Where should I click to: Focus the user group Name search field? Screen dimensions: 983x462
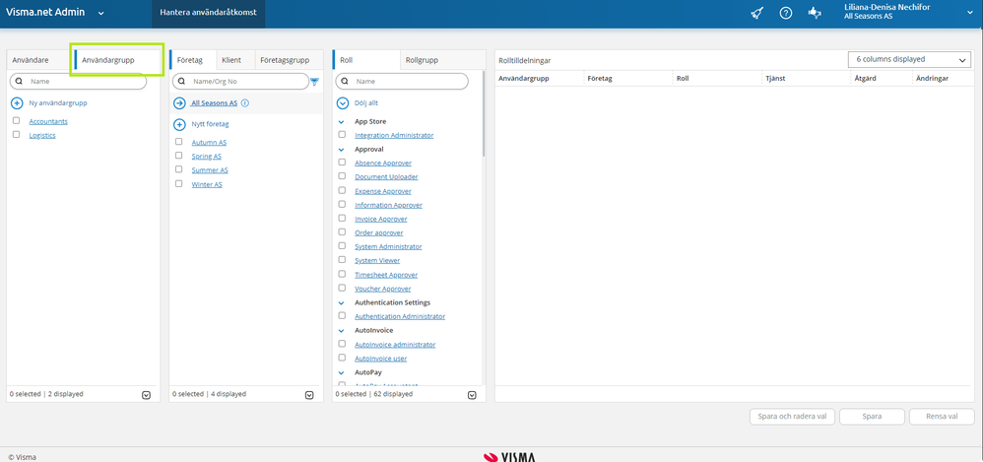tap(79, 82)
